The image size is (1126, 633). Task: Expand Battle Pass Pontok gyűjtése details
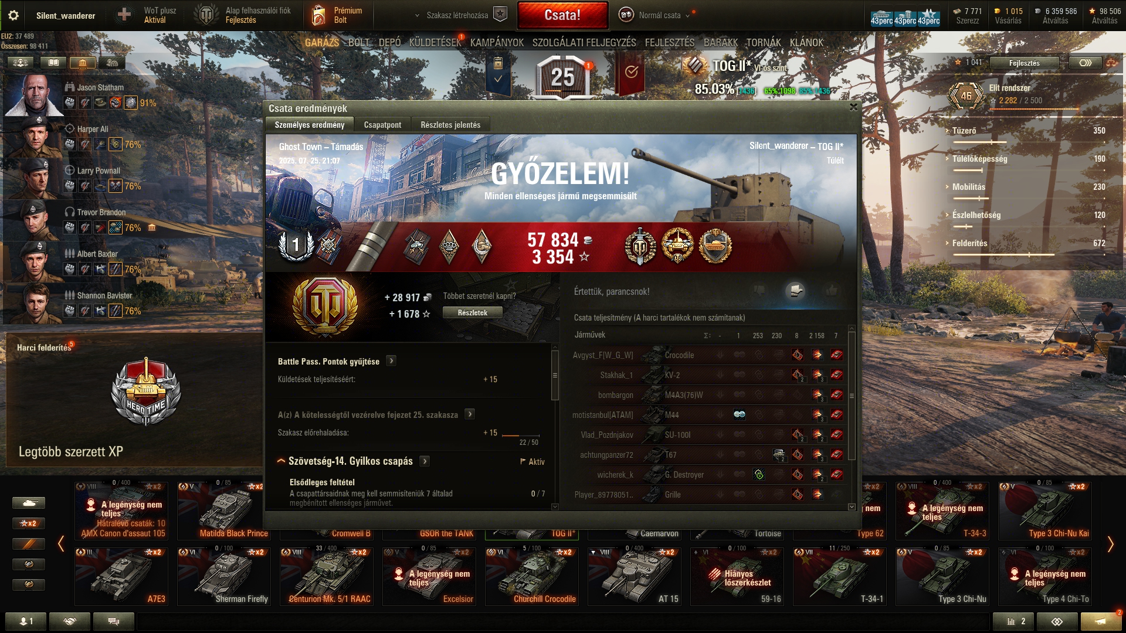pos(392,361)
